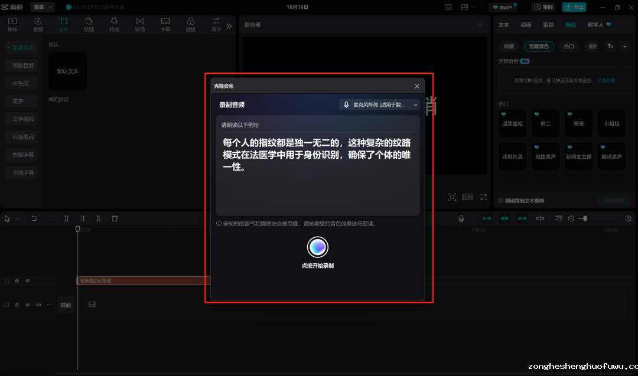Switch to the 跟踪 tab

coord(548,25)
